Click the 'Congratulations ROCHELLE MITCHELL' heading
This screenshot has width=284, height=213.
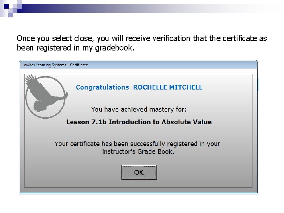point(139,87)
